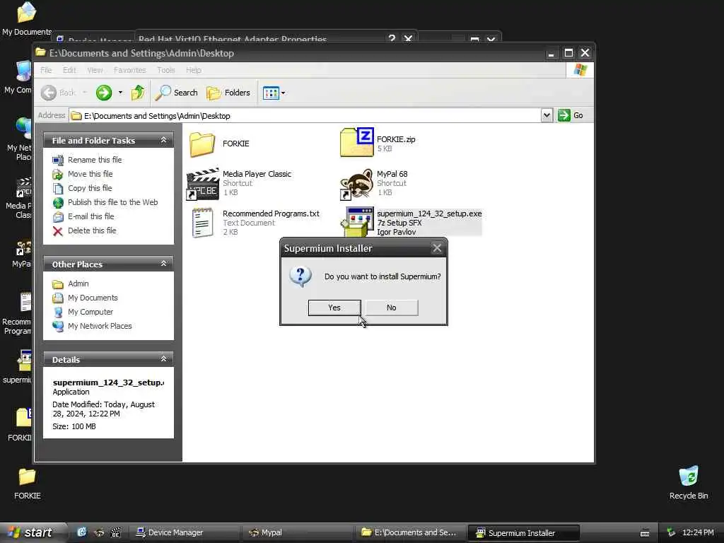Launch Mypal from Quick Launch raccoon icon
The width and height of the screenshot is (724, 543).
click(98, 532)
